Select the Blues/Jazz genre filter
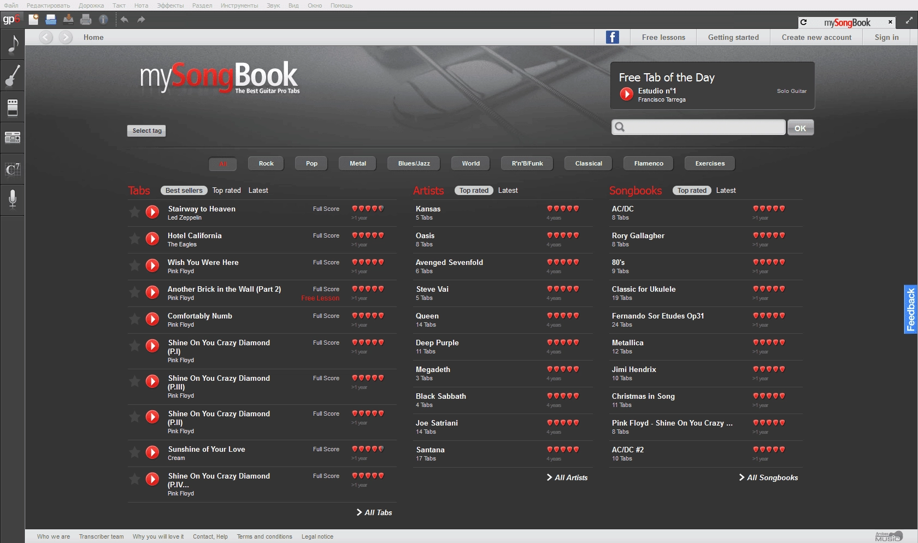 point(414,163)
